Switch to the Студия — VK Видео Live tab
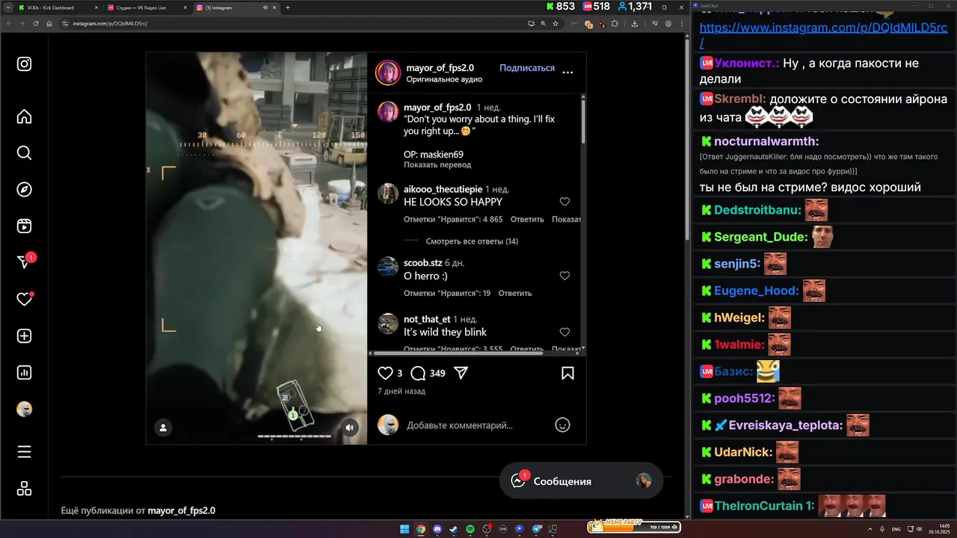 pos(146,7)
